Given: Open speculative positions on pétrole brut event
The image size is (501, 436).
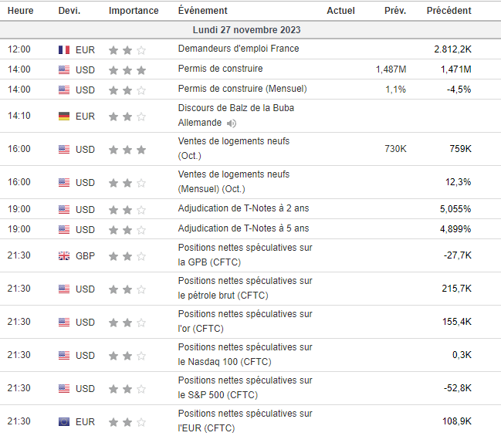Looking at the screenshot, I should (x=245, y=289).
